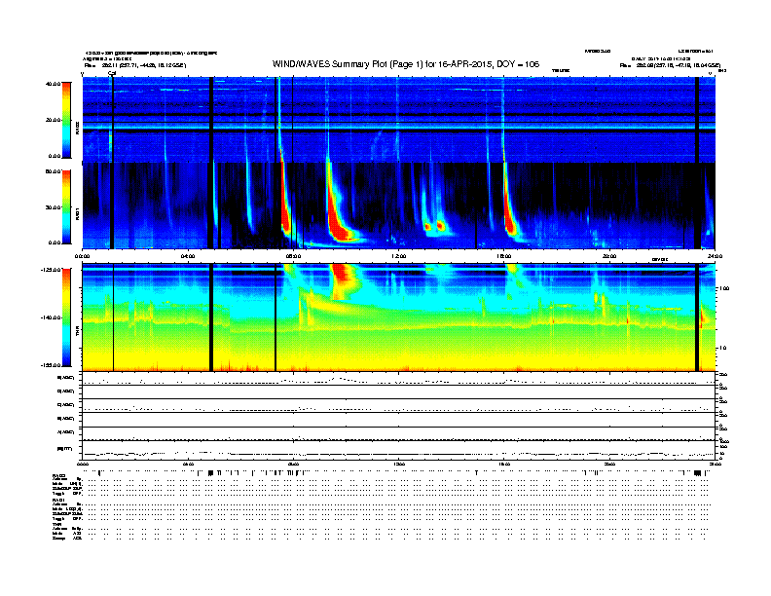
Task: Click the 40.00 label on the top color scale
Action: (53, 84)
